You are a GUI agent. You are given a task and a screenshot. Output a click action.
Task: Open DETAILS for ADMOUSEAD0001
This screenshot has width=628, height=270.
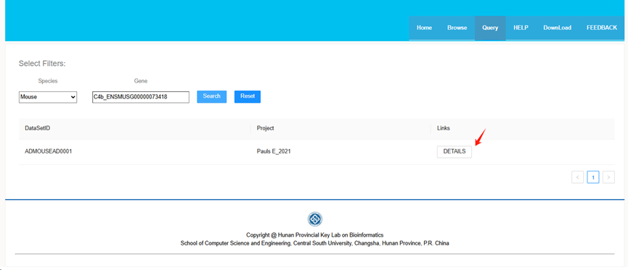click(454, 152)
